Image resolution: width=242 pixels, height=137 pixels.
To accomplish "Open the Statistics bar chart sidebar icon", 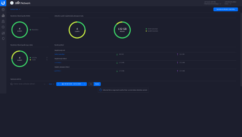I will 3,16.
